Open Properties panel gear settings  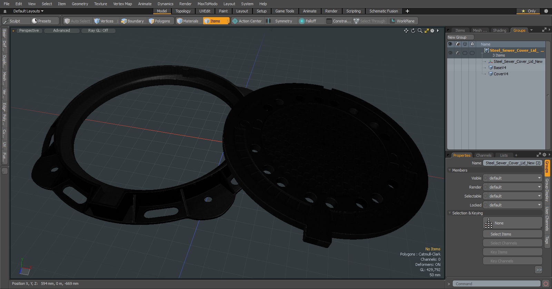point(544,155)
